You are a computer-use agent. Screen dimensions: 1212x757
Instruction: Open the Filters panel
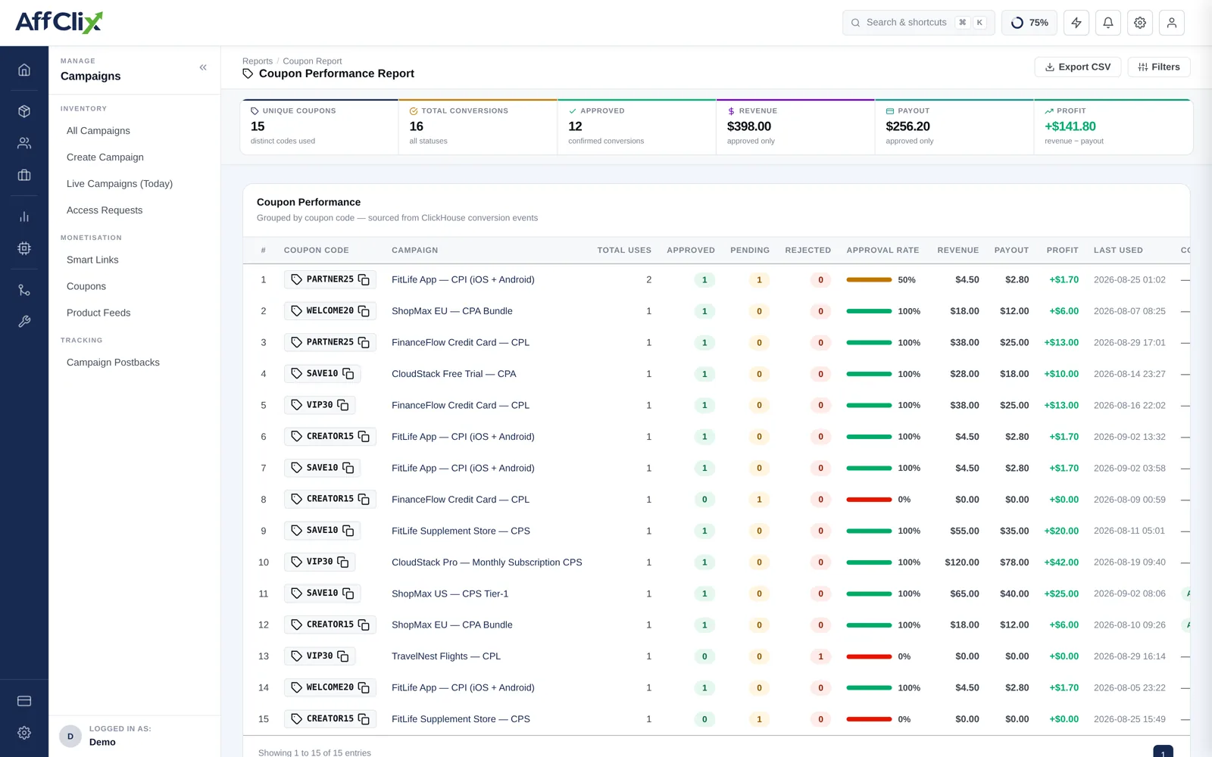click(x=1159, y=67)
